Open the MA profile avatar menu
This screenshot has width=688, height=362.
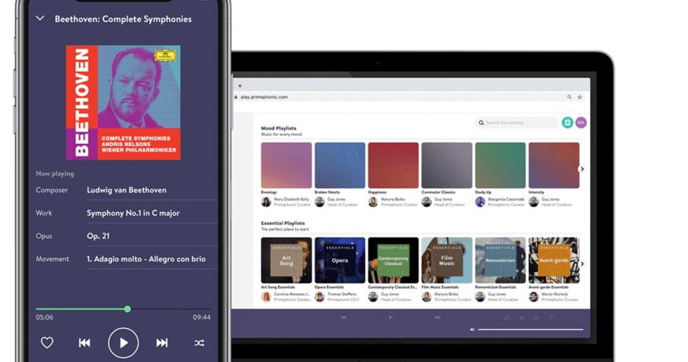pos(581,123)
